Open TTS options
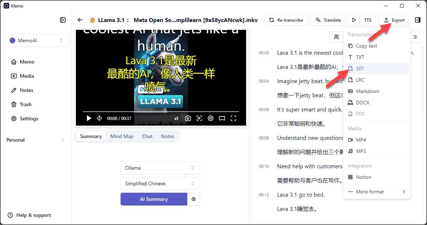 tap(368, 20)
